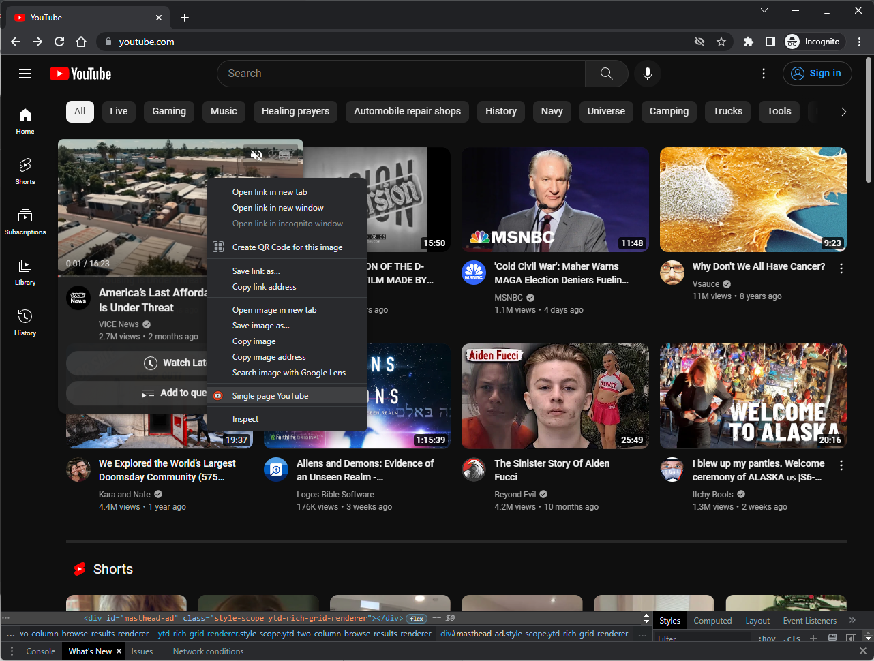Image resolution: width=874 pixels, height=661 pixels.
Task: Go to the browser home page
Action: tap(81, 42)
